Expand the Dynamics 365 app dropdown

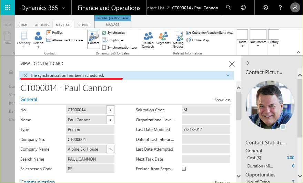63,8
